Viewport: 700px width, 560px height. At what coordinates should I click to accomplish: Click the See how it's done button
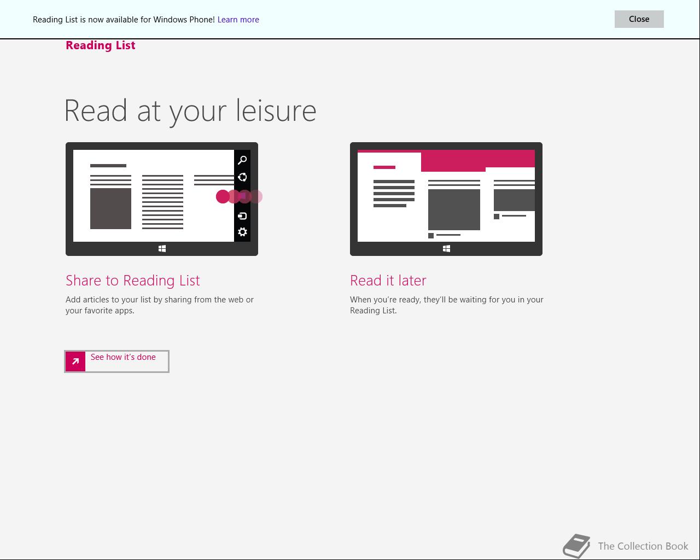[x=116, y=361]
